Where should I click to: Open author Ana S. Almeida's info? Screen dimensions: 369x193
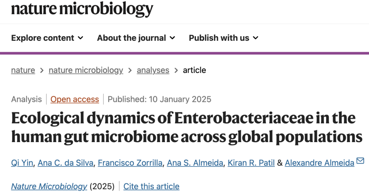[x=195, y=163]
